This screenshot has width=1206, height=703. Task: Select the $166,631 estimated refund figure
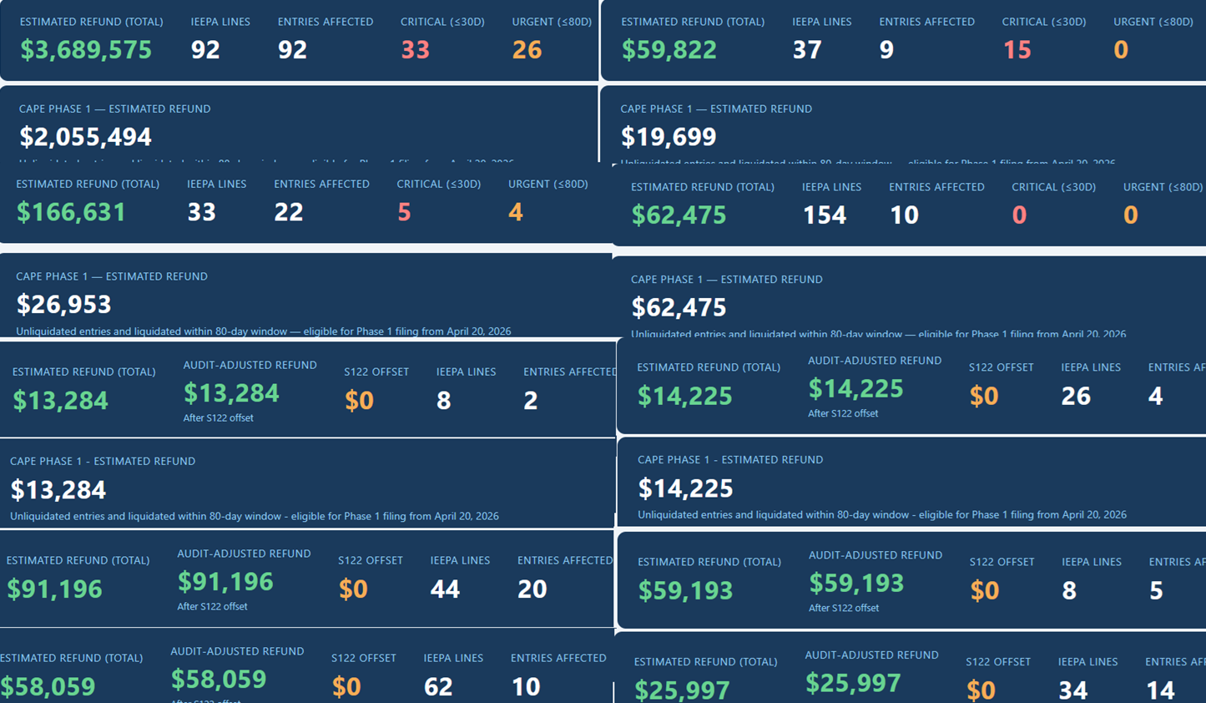tap(71, 212)
